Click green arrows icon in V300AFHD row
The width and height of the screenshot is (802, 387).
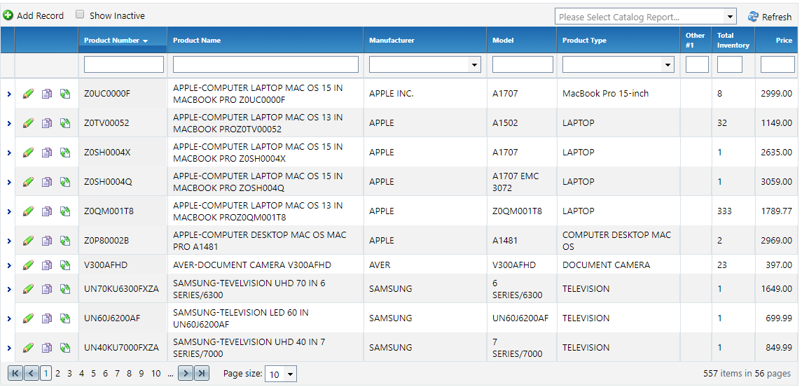64,265
